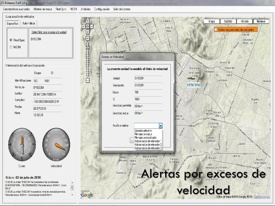Click the Descripción field in speed dialog
Viewport: 275px width, 206px height.
[148, 85]
